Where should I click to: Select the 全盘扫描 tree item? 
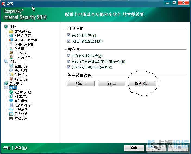[x=21, y=66]
